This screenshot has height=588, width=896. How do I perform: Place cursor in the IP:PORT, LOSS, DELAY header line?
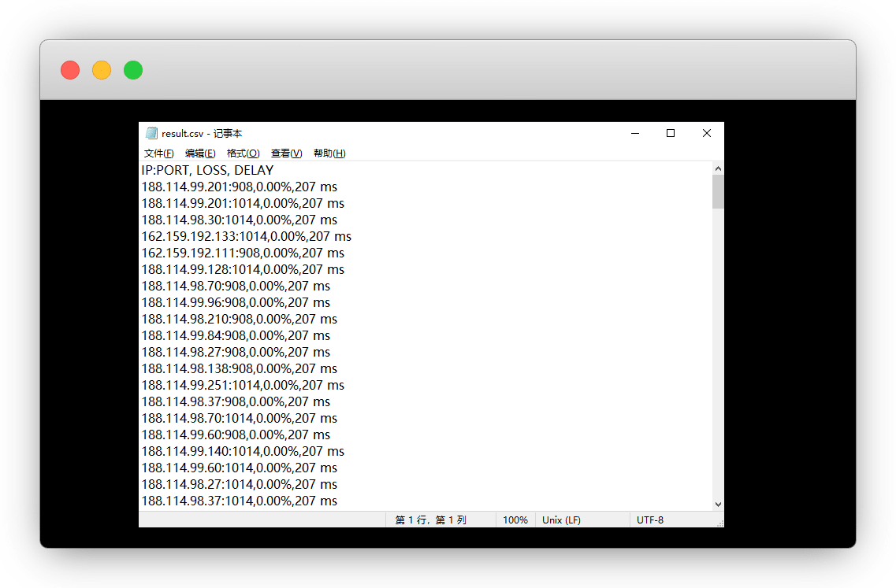click(x=207, y=170)
